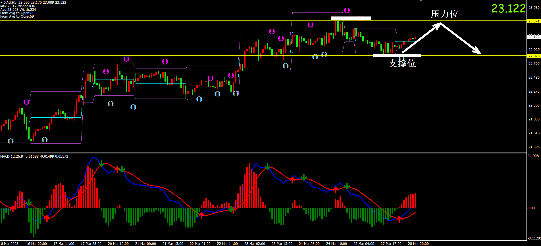The image size is (541, 246).
Task: Click the large green 23.122 price display
Action: (x=508, y=9)
